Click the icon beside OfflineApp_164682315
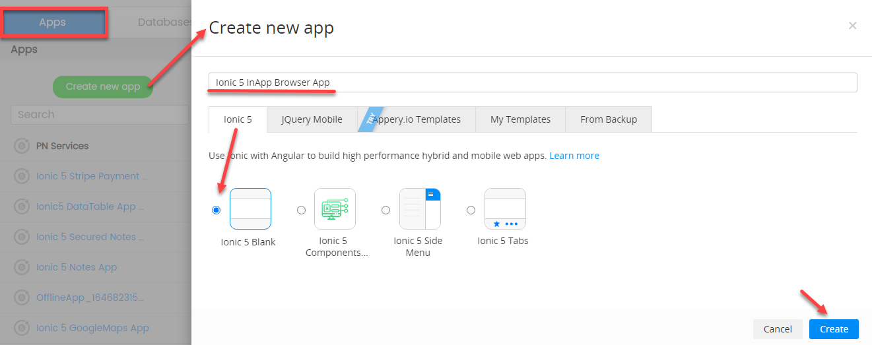Image resolution: width=872 pixels, height=345 pixels. [22, 298]
